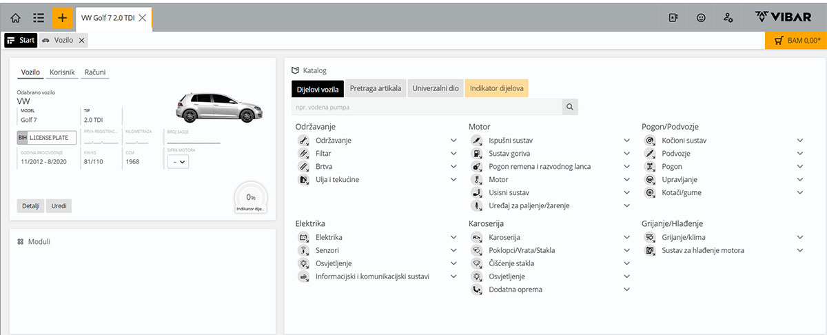Click the Čišćenje stakla icon
827x335 pixels.
click(x=476, y=264)
